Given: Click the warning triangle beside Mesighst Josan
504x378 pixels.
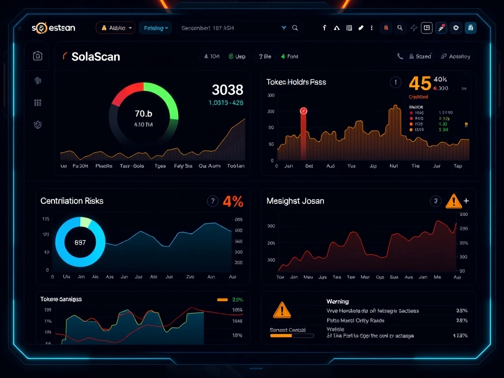Looking at the screenshot, I should point(453,201).
